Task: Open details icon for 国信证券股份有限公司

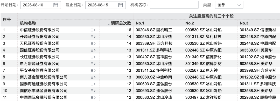Action: [93, 50]
